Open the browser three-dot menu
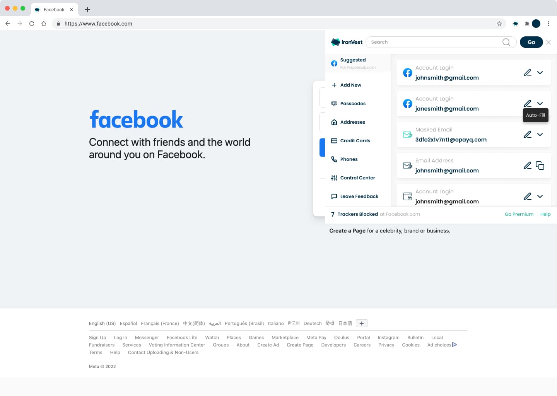The width and height of the screenshot is (557, 396). [548, 24]
